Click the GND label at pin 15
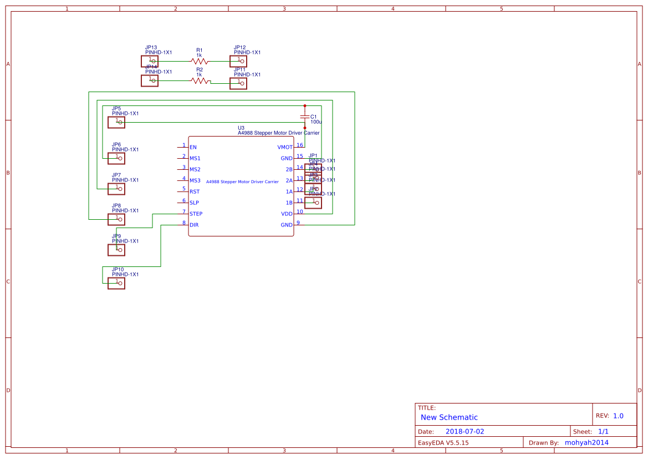The height and width of the screenshot is (459, 648). coord(287,159)
